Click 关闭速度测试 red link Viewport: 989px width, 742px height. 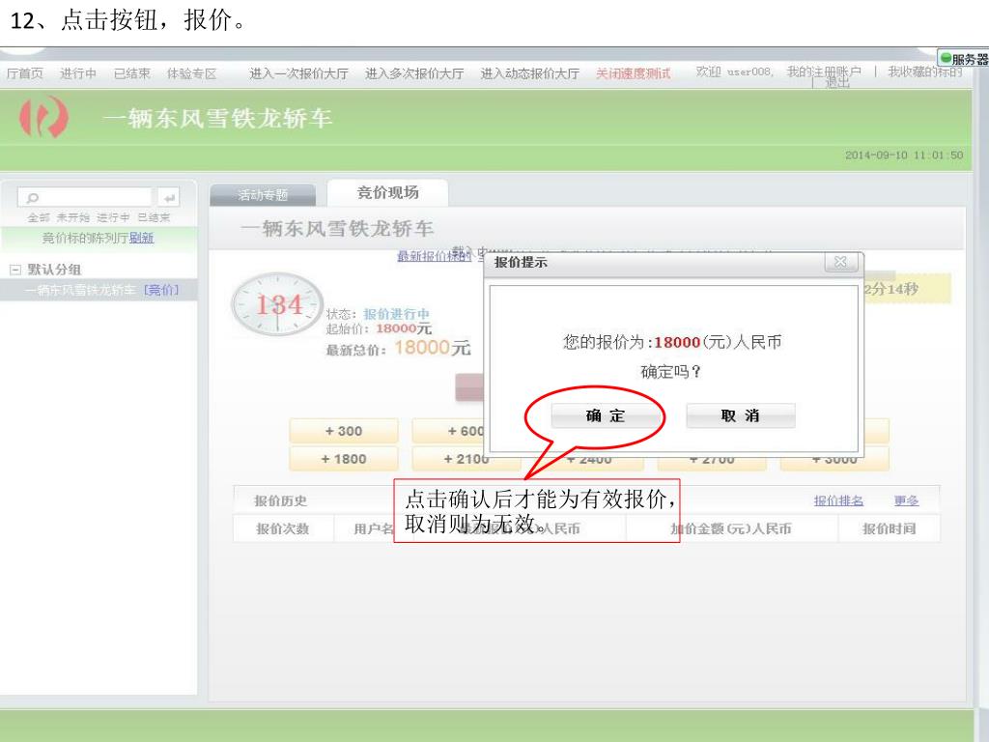pyautogui.click(x=634, y=73)
